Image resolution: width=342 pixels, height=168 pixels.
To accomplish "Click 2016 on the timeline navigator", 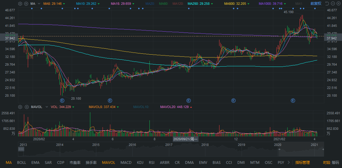I will pyautogui.click(x=132, y=145).
